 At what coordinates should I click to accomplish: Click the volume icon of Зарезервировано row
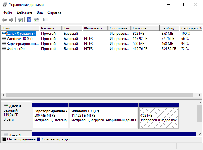point(4,43)
